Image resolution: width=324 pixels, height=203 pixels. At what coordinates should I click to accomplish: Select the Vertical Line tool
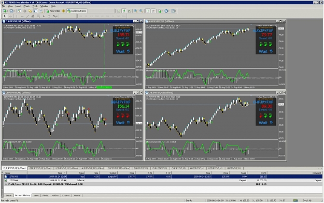[17, 16]
